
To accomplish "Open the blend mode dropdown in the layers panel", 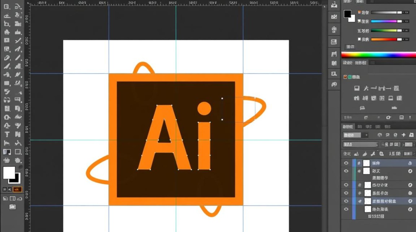I will (360, 144).
